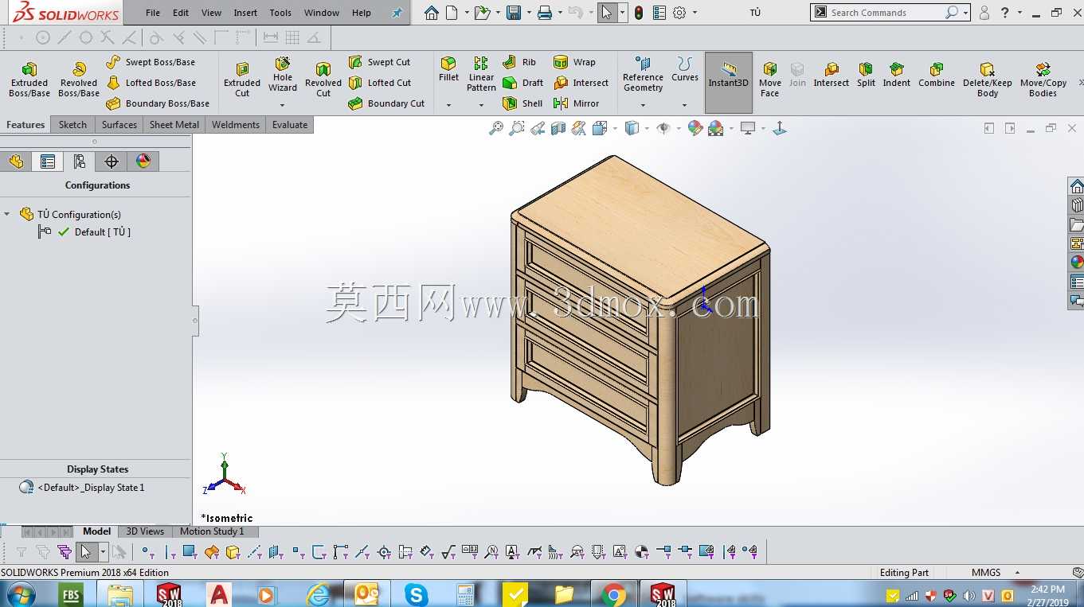Select the Move Face tool
This screenshot has width=1084, height=607.
(770, 80)
